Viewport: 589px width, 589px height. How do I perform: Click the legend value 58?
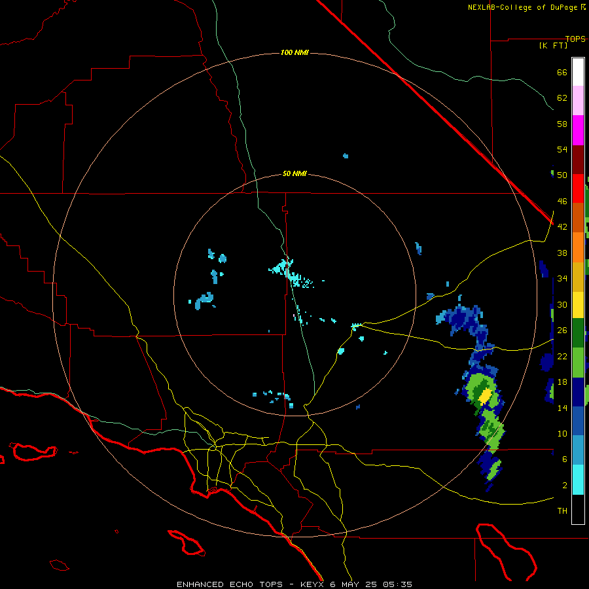click(x=562, y=124)
